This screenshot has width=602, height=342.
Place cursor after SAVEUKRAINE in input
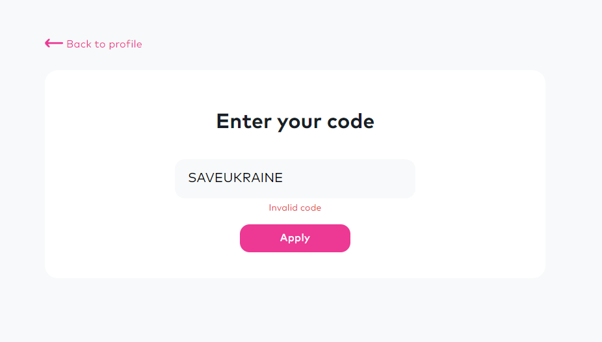point(284,178)
